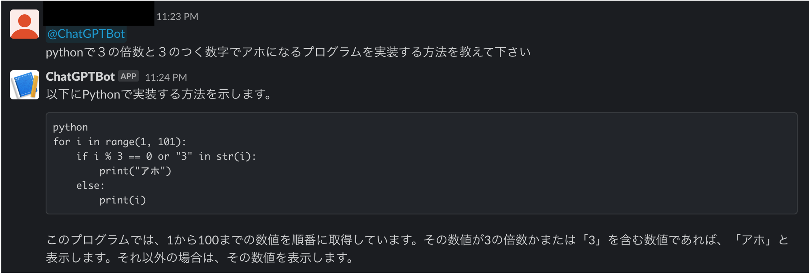Click the else: line in the code block
Viewport: 809px width, 273px height.
click(90, 185)
